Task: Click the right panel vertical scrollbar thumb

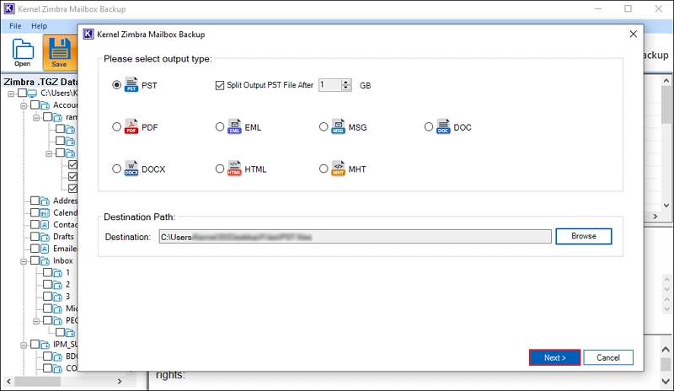Action: coord(666,104)
